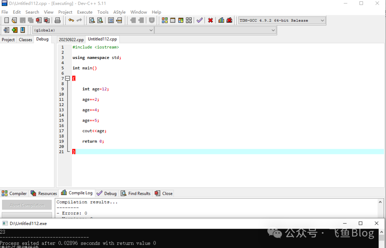386x248 pixels.
Task: Open the Help menu
Action: pyautogui.click(x=156, y=12)
